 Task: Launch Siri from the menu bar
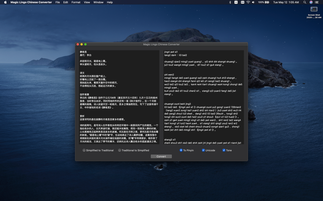[x=311, y=2]
